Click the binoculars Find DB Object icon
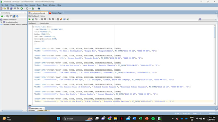This screenshot has width=218, height=122. click(39, 9)
